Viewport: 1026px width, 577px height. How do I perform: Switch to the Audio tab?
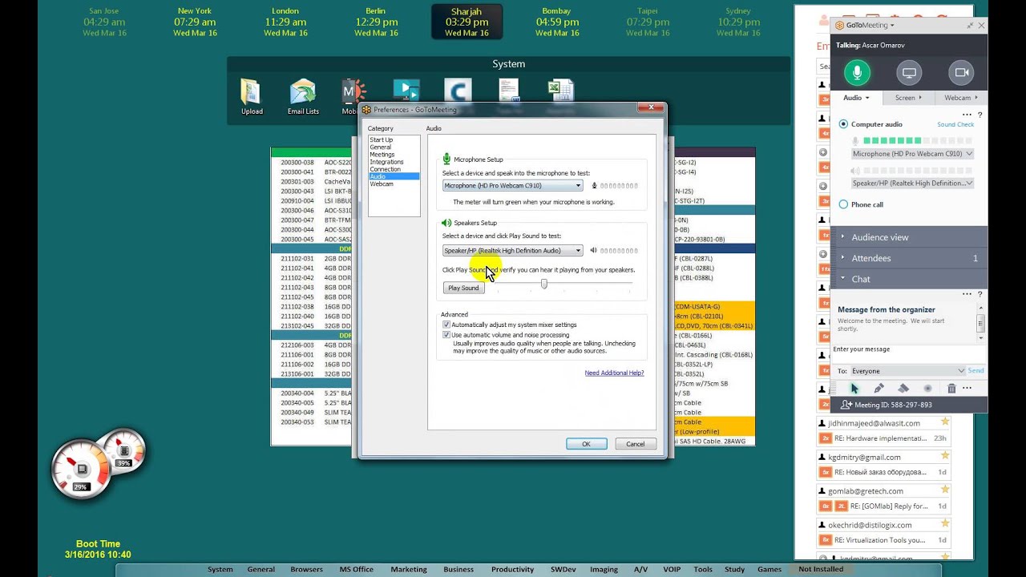856,98
